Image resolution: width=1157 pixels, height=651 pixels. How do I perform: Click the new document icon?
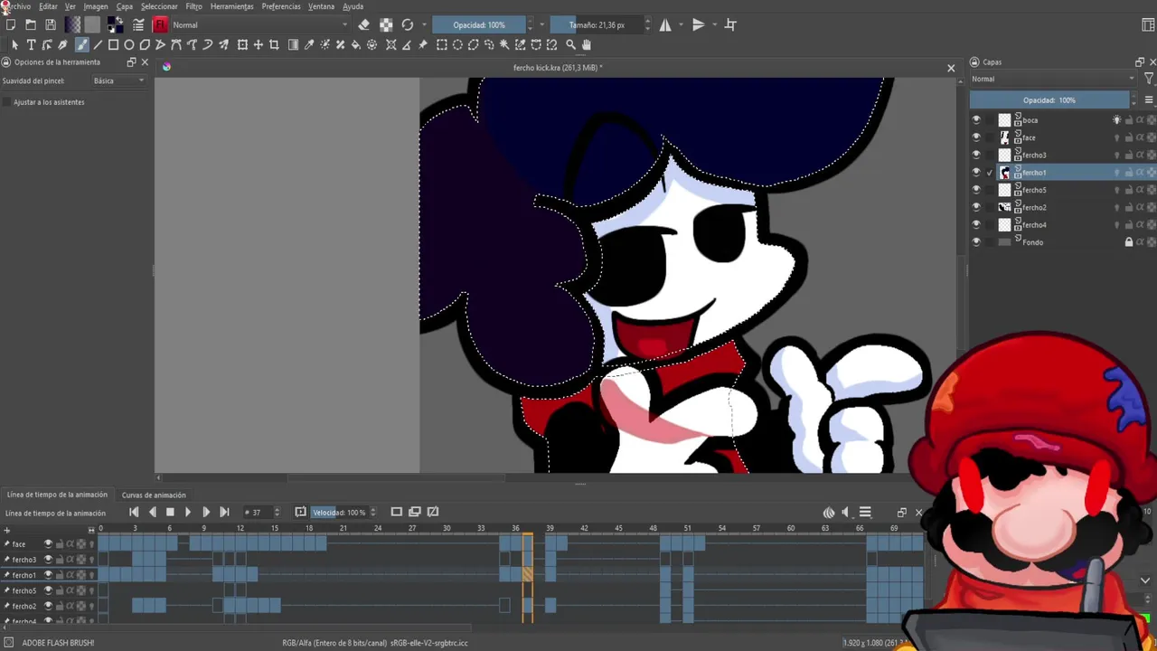11,24
